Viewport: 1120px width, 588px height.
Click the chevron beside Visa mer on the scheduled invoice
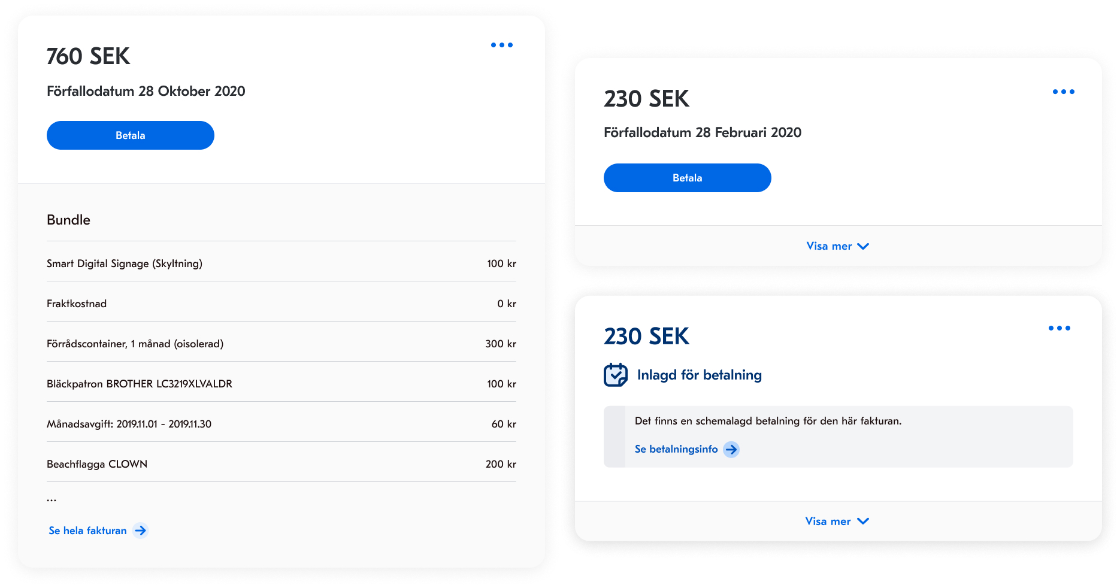(863, 521)
